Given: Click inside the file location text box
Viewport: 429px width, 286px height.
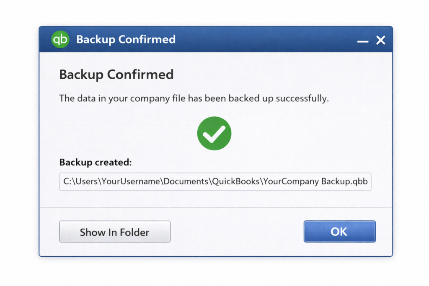Looking at the screenshot, I should pyautogui.click(x=215, y=182).
